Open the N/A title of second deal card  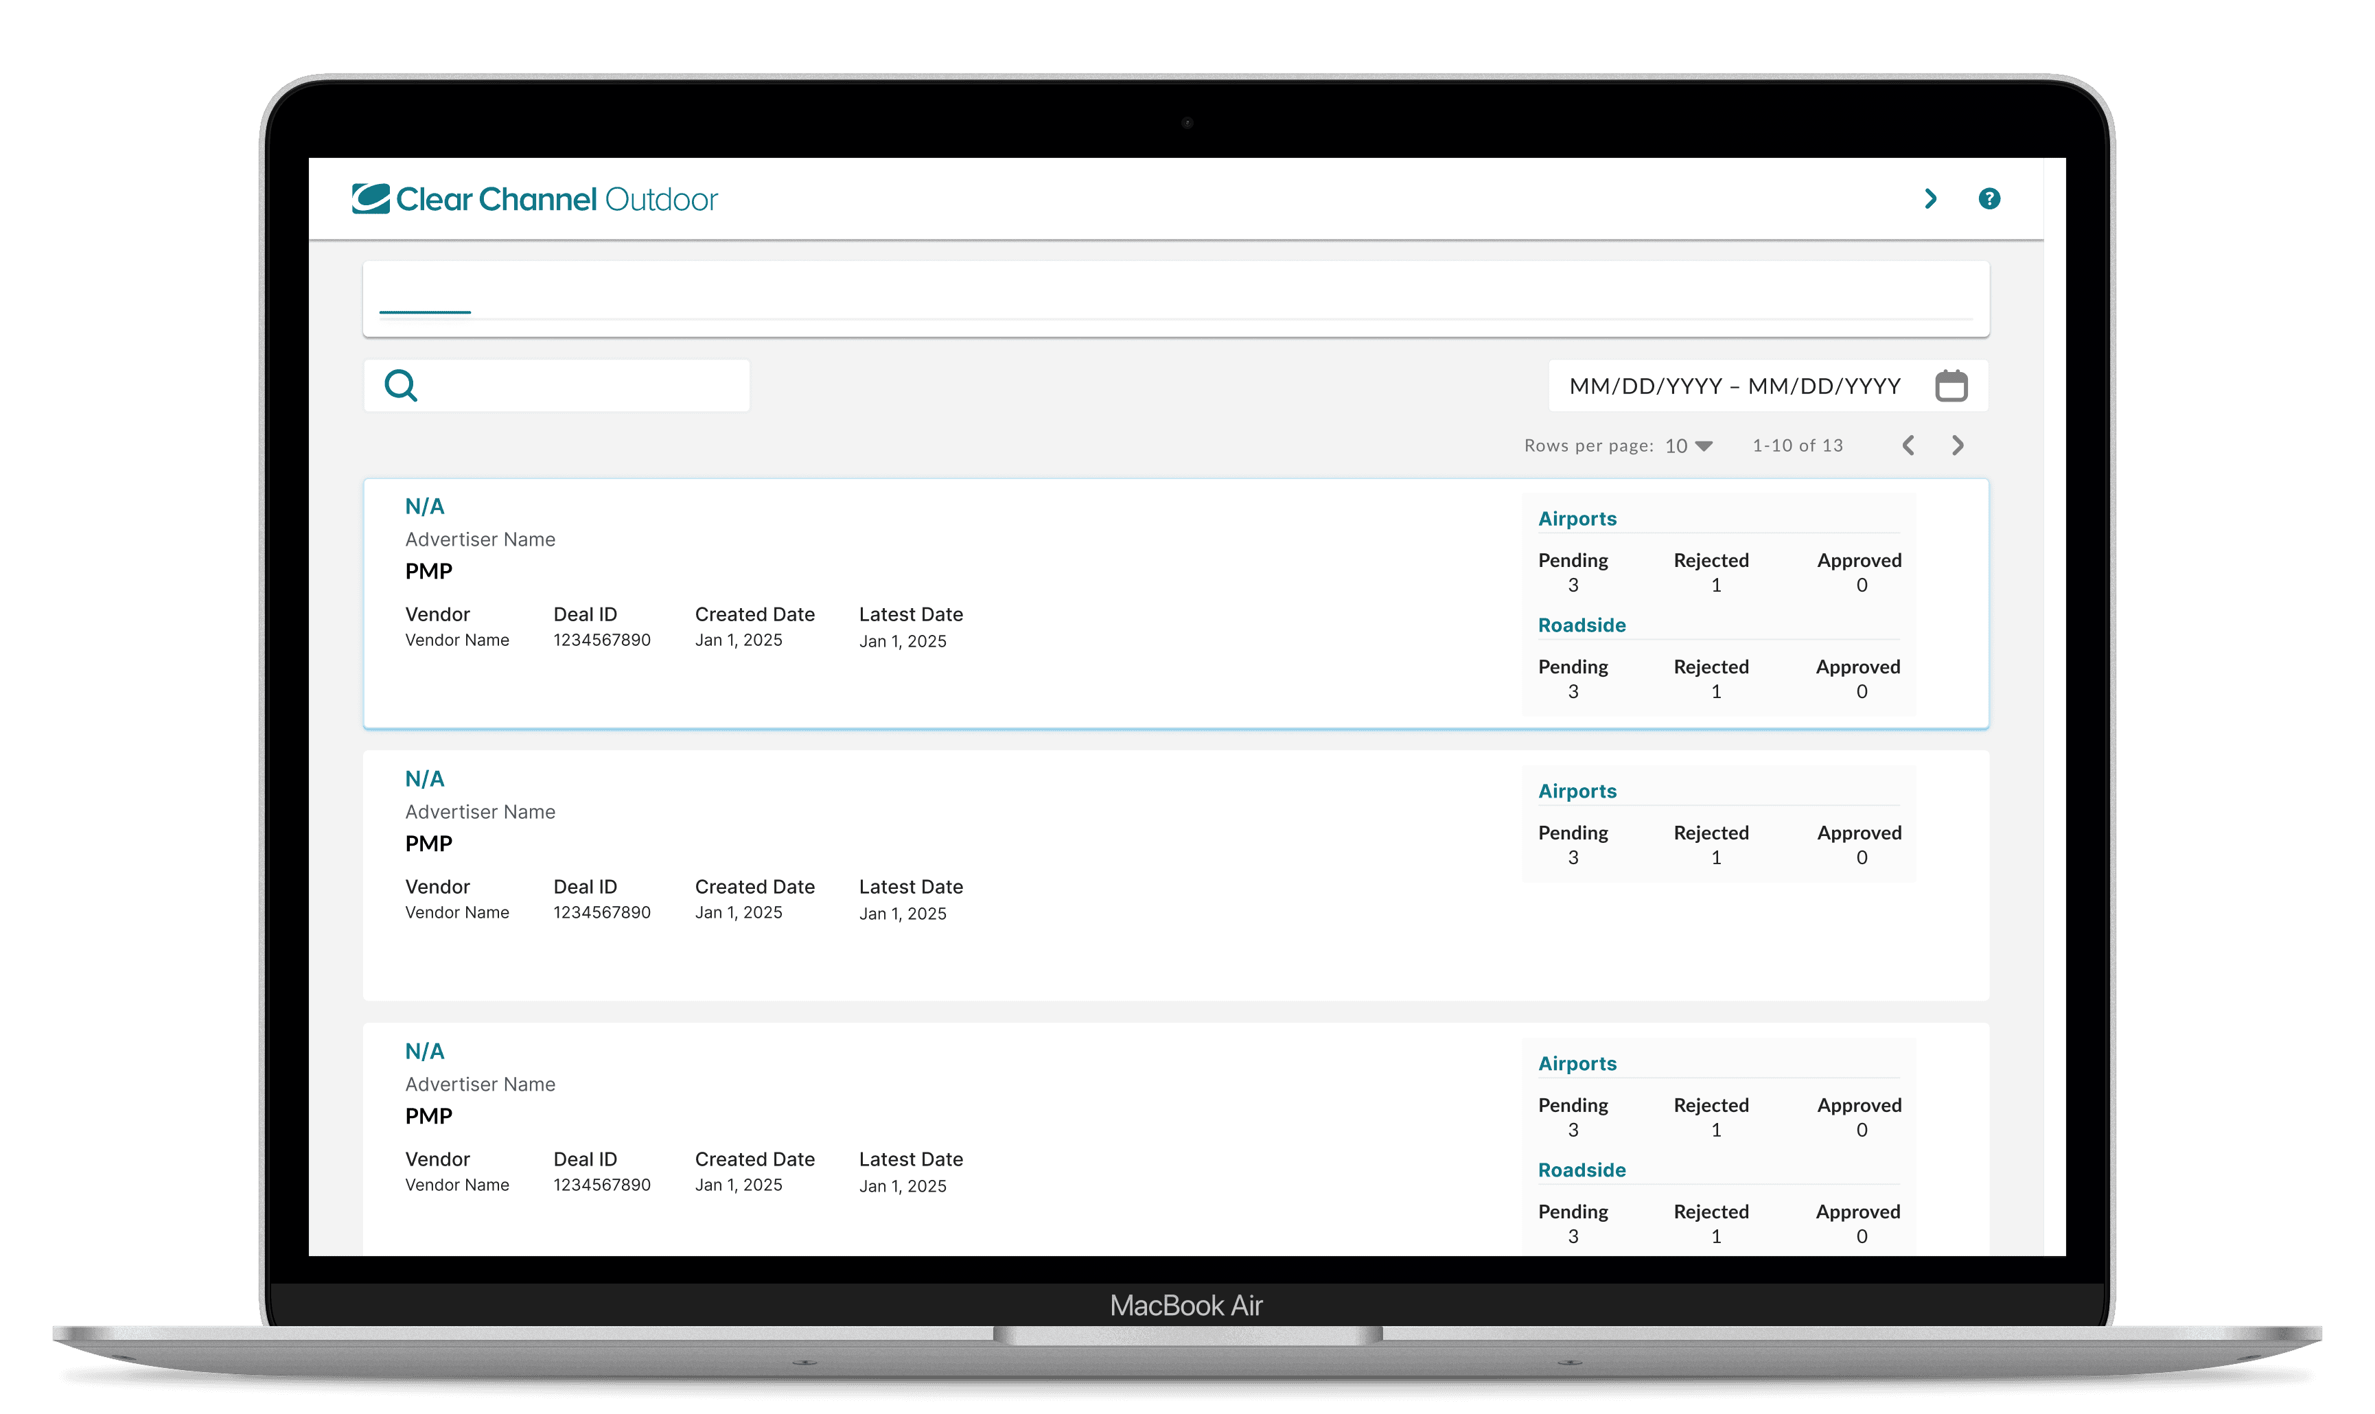click(425, 779)
